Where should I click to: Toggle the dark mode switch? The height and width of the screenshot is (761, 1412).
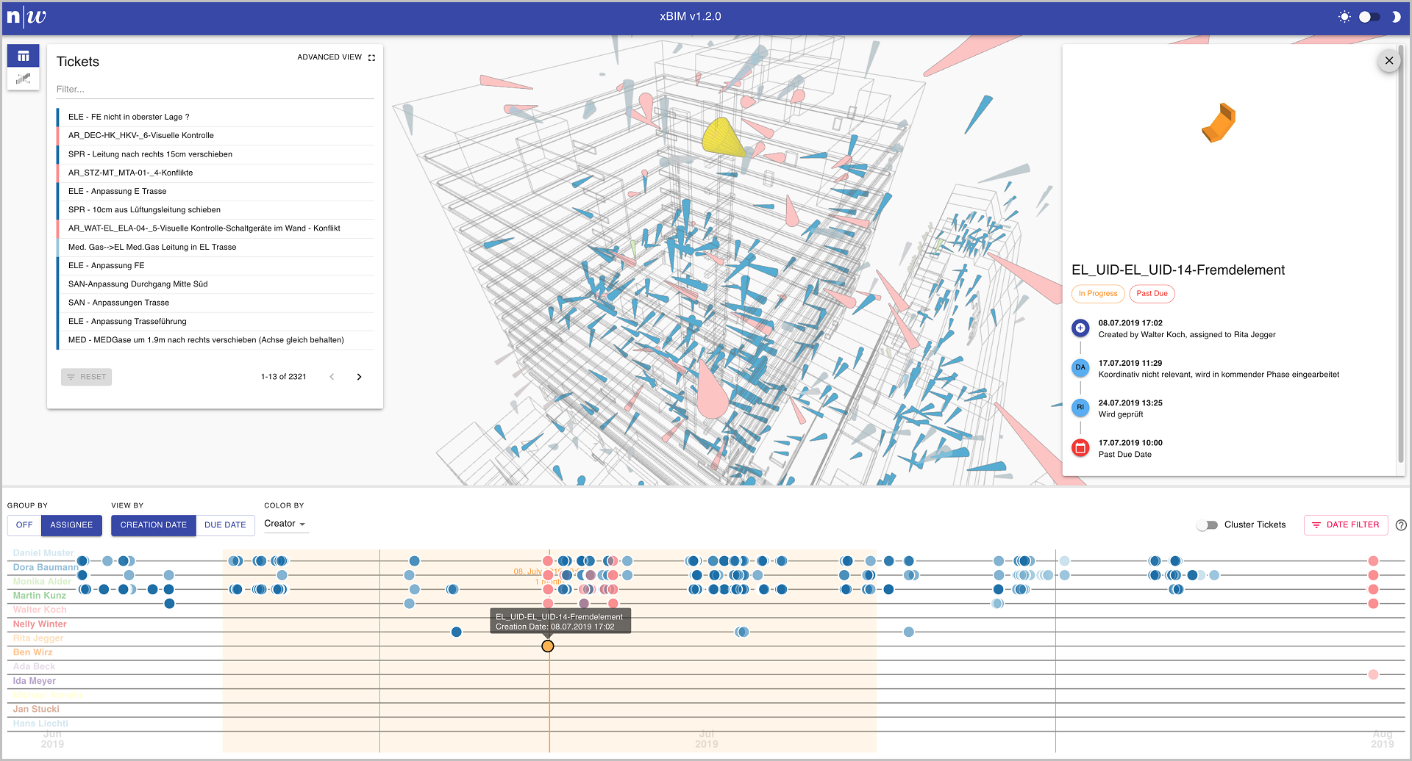[1369, 17]
